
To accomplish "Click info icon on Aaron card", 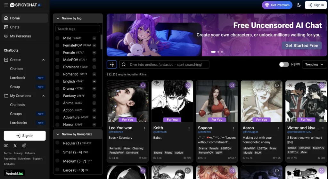I will tap(277, 85).
